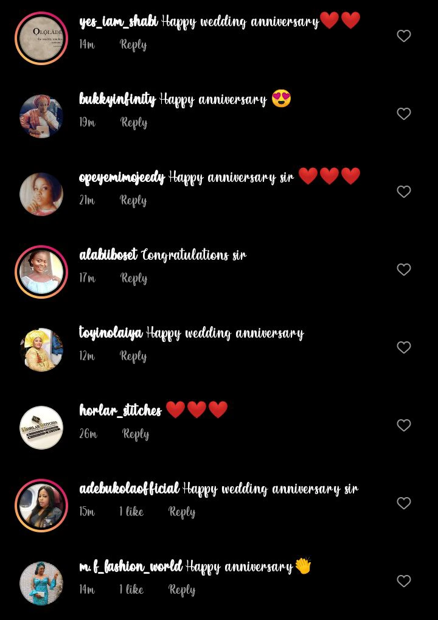This screenshot has width=438, height=620.
Task: Like alabiiboset's Congratulations sir comment
Action: click(x=403, y=270)
